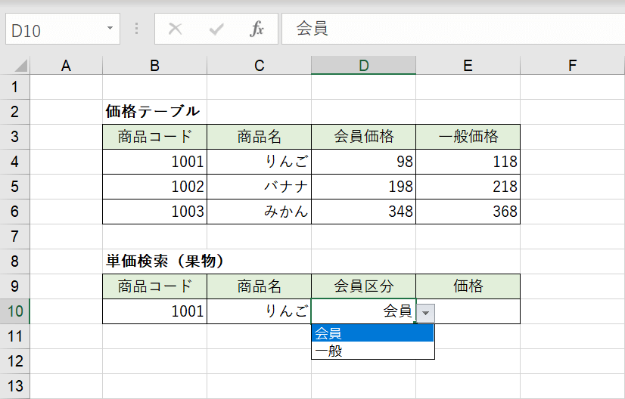The height and width of the screenshot is (399, 625).
Task: Click 商品コード header in row 9
Action: [154, 286]
